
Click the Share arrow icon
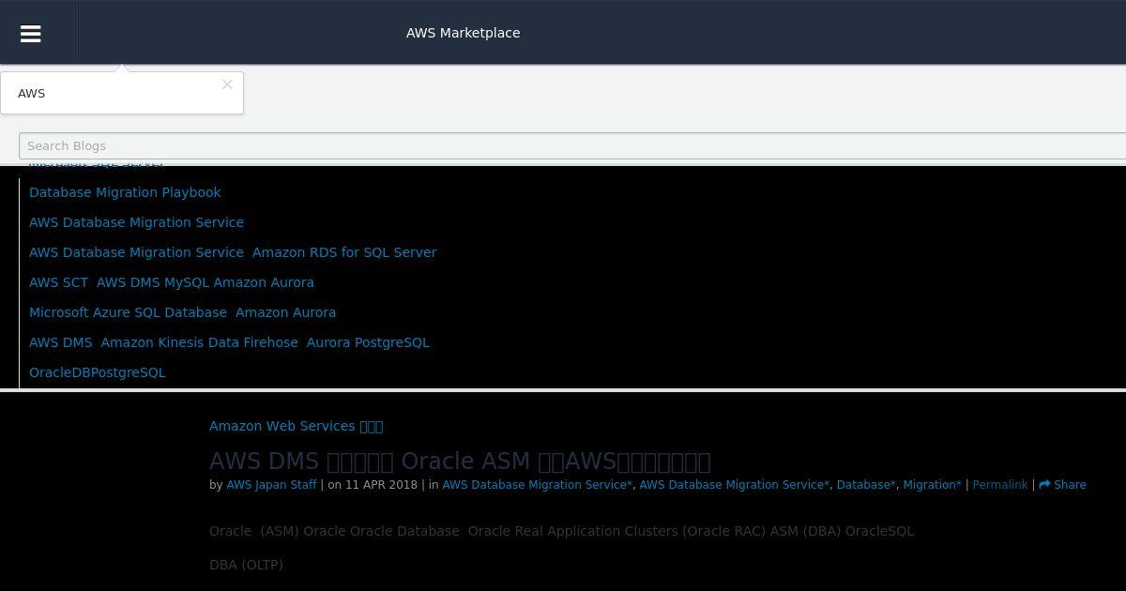click(x=1044, y=485)
